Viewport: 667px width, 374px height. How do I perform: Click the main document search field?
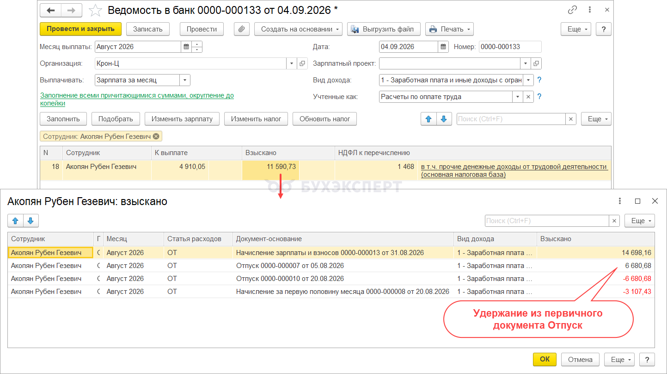[x=511, y=119]
